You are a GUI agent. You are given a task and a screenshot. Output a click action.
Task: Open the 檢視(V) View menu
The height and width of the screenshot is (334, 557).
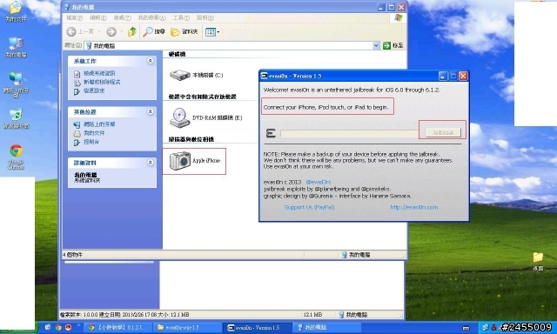[122, 17]
